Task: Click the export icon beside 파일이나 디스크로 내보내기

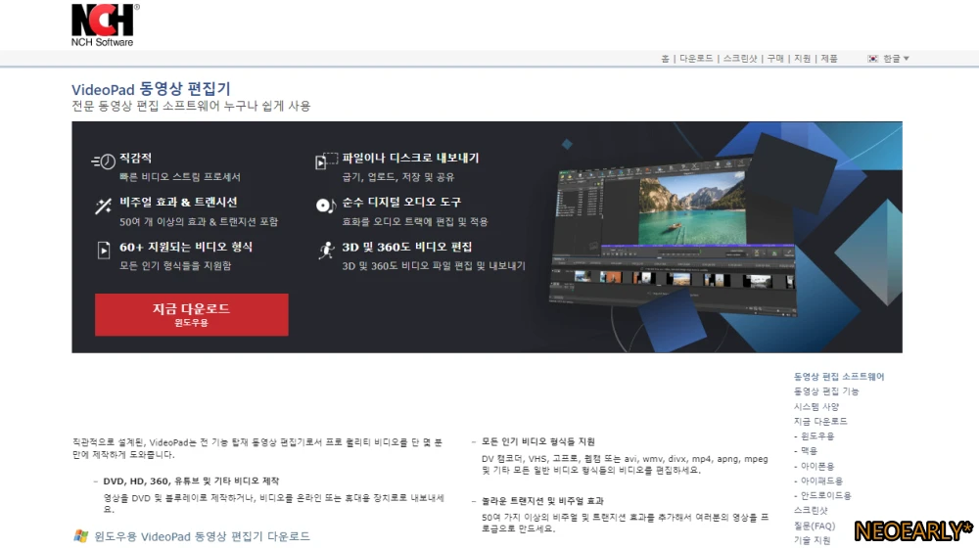Action: pyautogui.click(x=326, y=160)
